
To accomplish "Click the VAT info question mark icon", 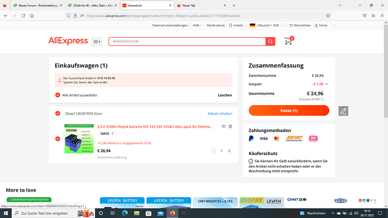I will (322, 99).
